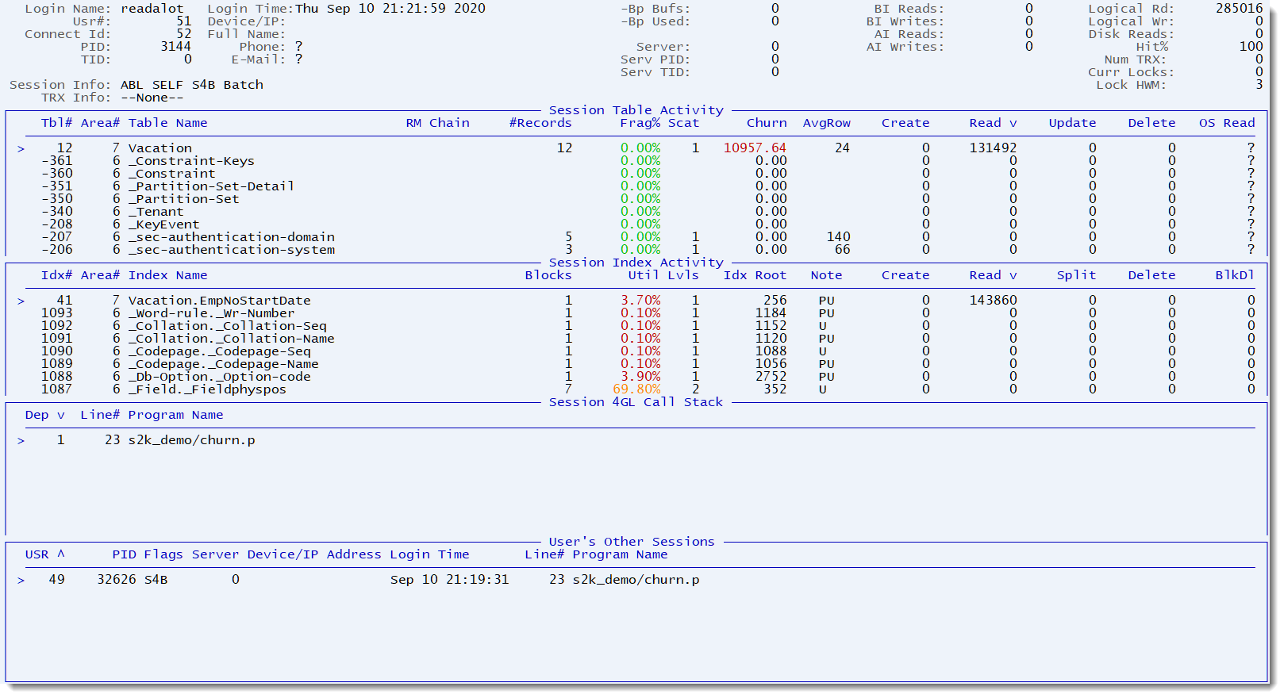Click the readalot login name value

coord(152,9)
